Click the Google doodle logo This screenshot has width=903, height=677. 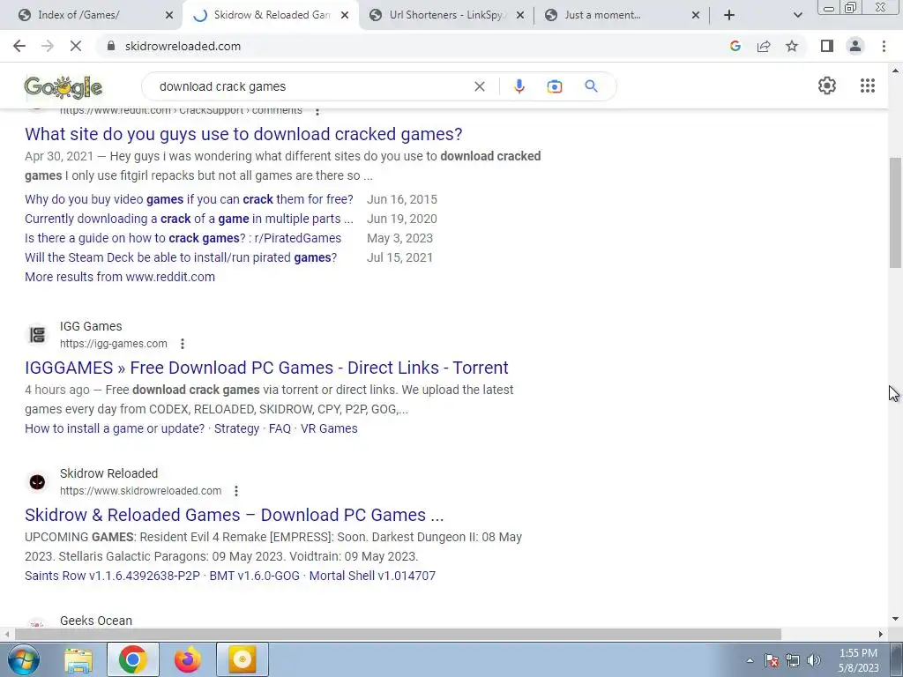point(63,87)
